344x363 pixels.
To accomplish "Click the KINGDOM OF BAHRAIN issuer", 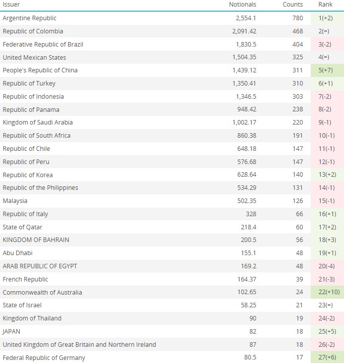I will click(36, 240).
